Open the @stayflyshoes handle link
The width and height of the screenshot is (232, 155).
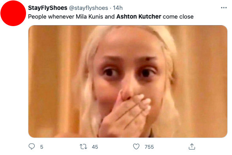pyautogui.click(x=88, y=8)
